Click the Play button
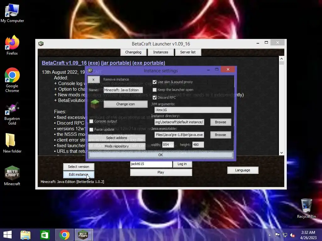322x241 pixels. point(161,172)
